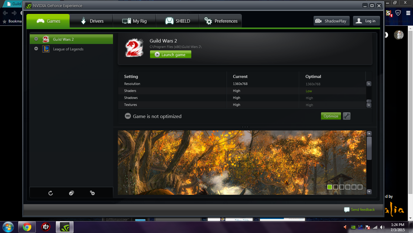The width and height of the screenshot is (413, 233).
Task: Click the green Optimize button
Action: pyautogui.click(x=331, y=116)
